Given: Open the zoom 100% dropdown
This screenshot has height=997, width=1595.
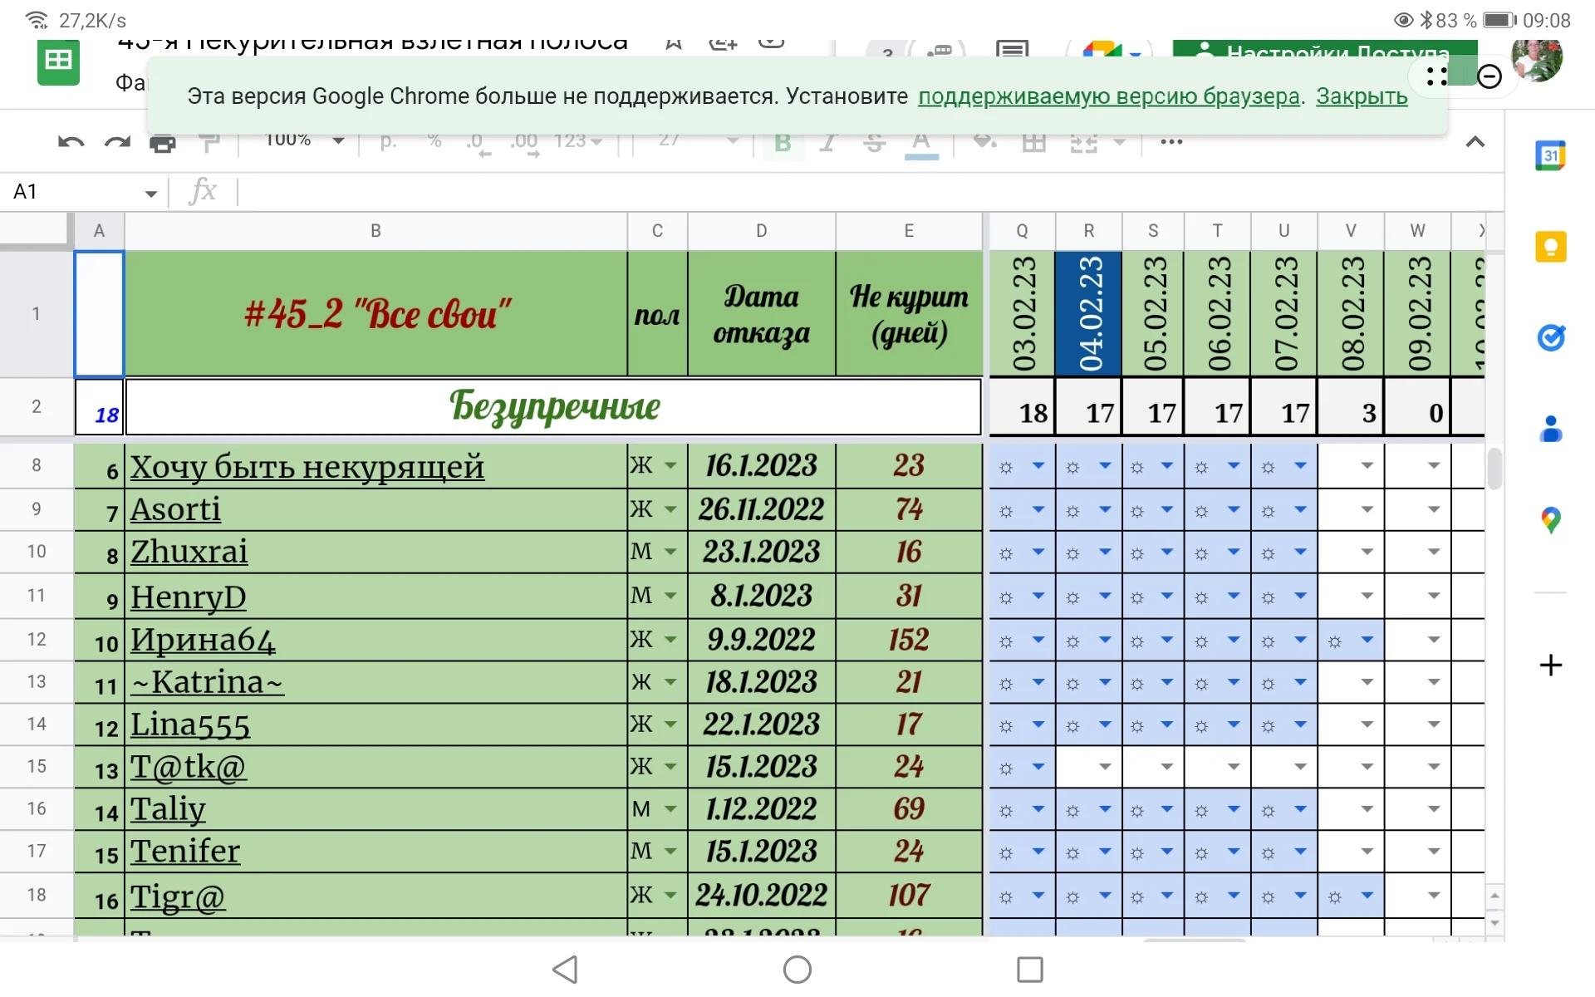Looking at the screenshot, I should point(337,140).
